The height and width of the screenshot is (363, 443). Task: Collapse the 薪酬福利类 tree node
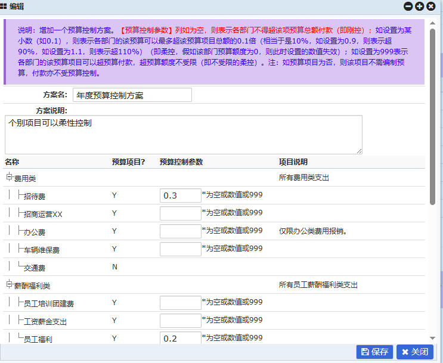click(x=9, y=285)
